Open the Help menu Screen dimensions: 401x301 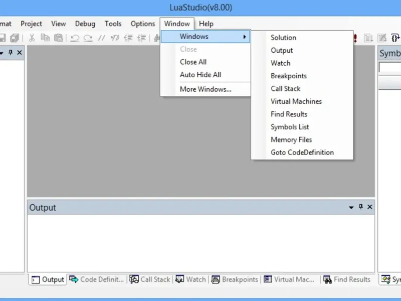(x=206, y=24)
